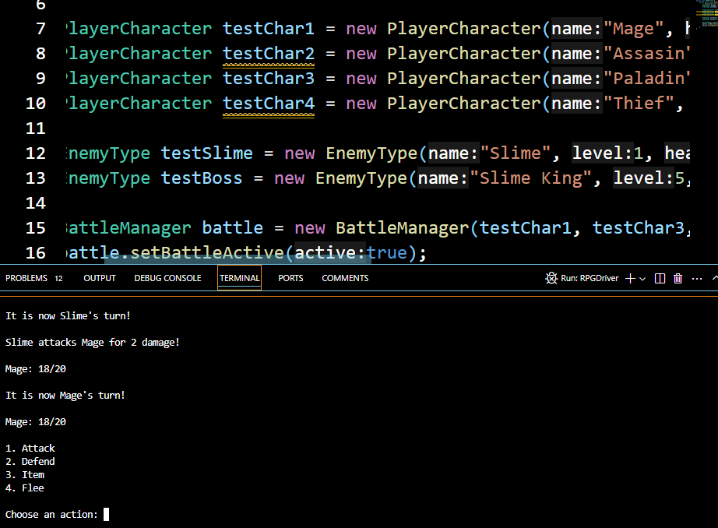Image resolution: width=718 pixels, height=528 pixels.
Task: Split the terminal panel
Action: (660, 278)
